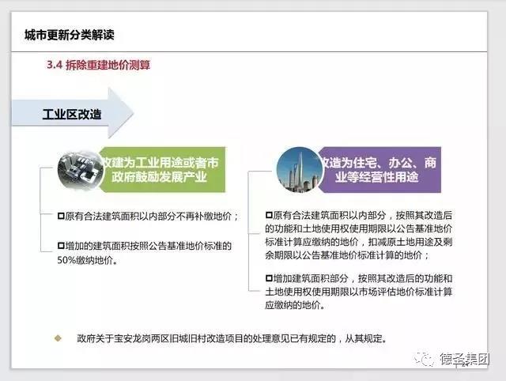This screenshot has width=506, height=381.
Task: Select the green box 改建为工业用途或者市政府鼓励发展产业
Action: pos(164,170)
